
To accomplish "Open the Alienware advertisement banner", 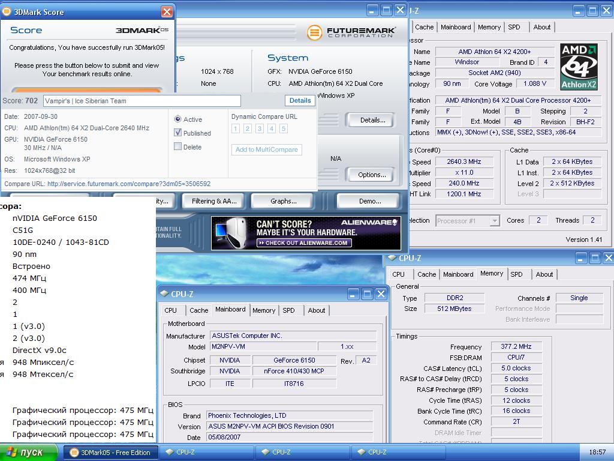I will [x=306, y=234].
